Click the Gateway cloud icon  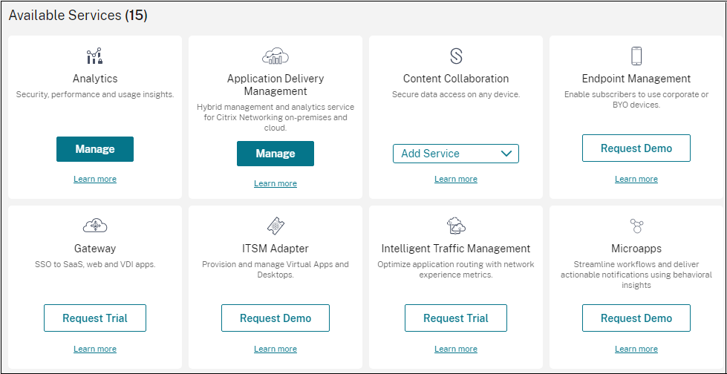click(x=95, y=226)
